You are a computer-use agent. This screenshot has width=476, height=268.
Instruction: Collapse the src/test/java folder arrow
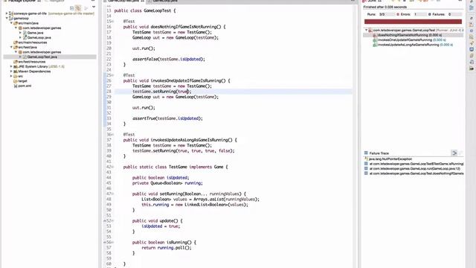pyautogui.click(x=12, y=47)
